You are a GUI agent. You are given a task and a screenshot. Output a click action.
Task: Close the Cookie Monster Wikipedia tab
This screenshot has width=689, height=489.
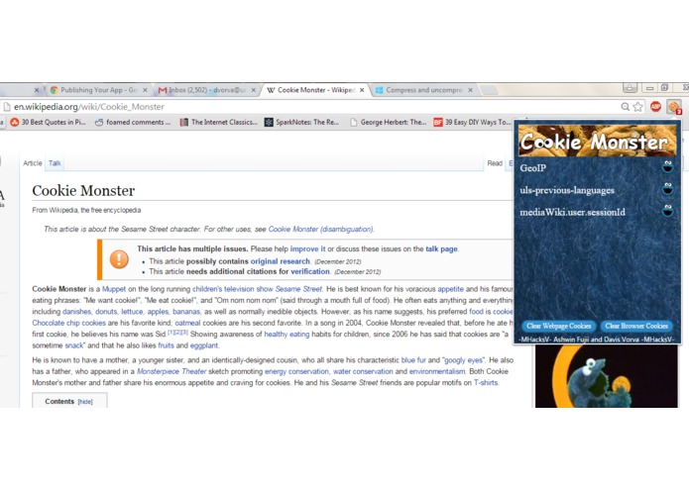[362, 90]
